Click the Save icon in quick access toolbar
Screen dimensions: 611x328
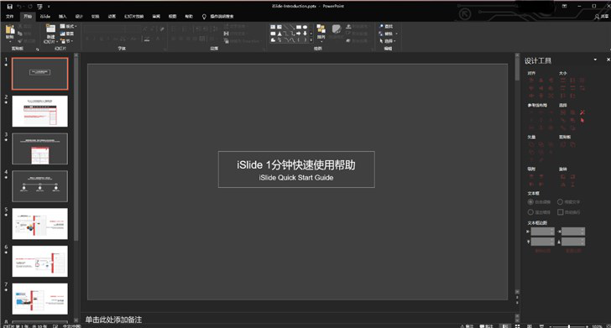(x=10, y=6)
